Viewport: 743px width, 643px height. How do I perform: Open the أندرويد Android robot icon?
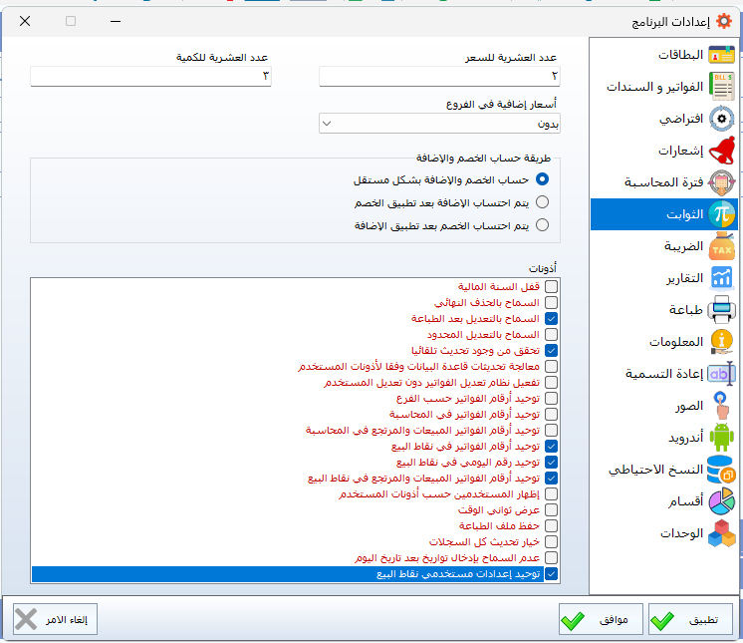tap(721, 438)
